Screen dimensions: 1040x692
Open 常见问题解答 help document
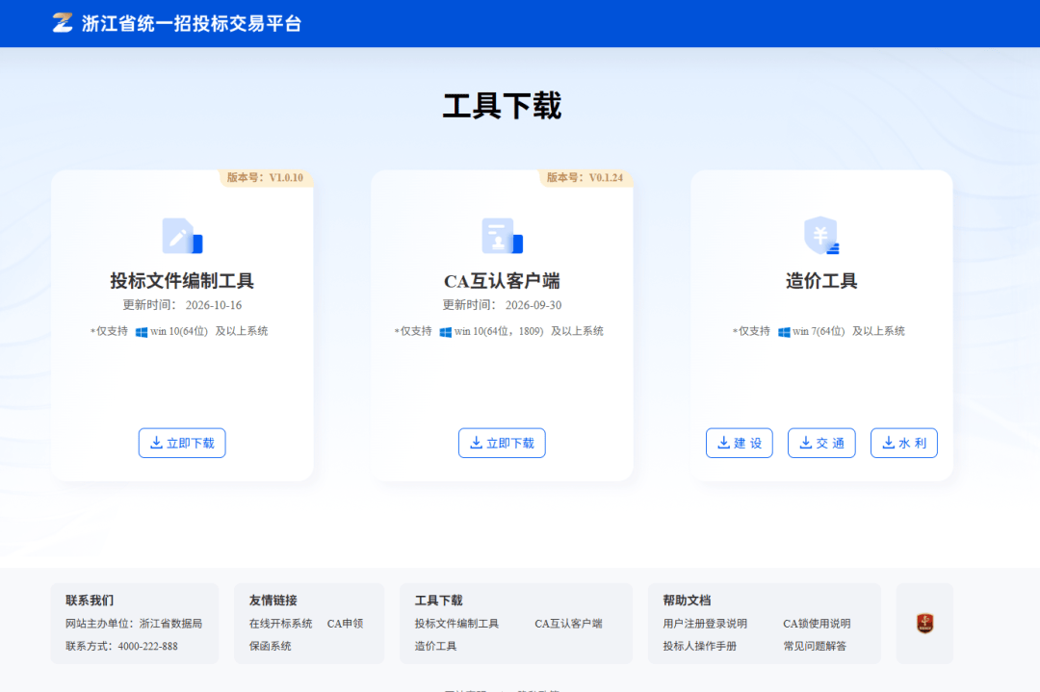815,646
